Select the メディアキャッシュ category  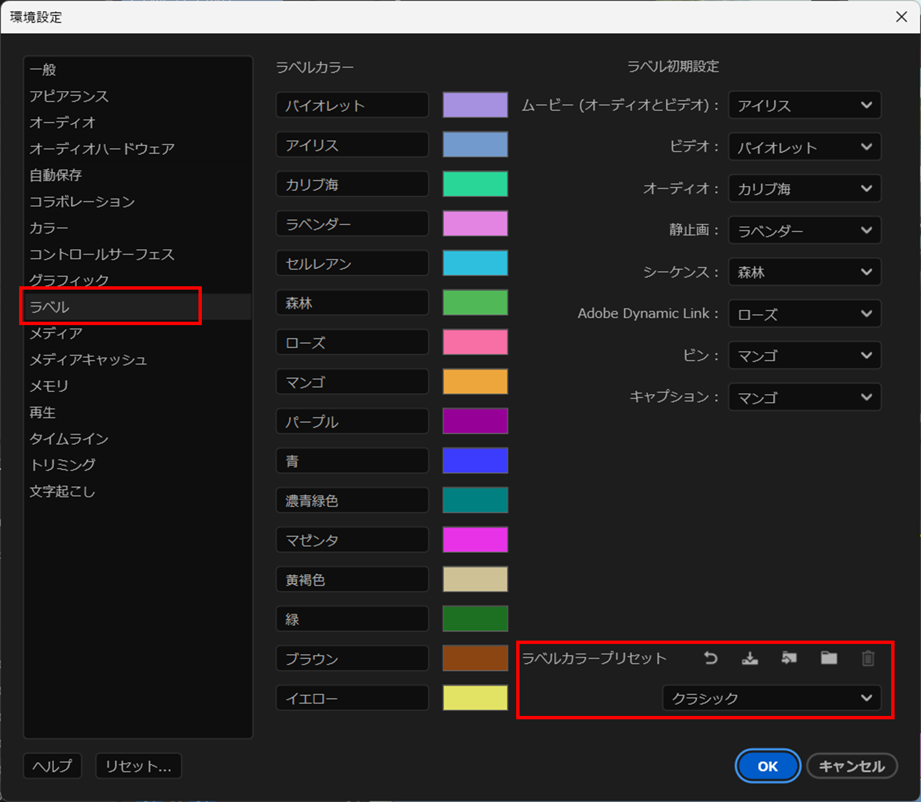[88, 359]
